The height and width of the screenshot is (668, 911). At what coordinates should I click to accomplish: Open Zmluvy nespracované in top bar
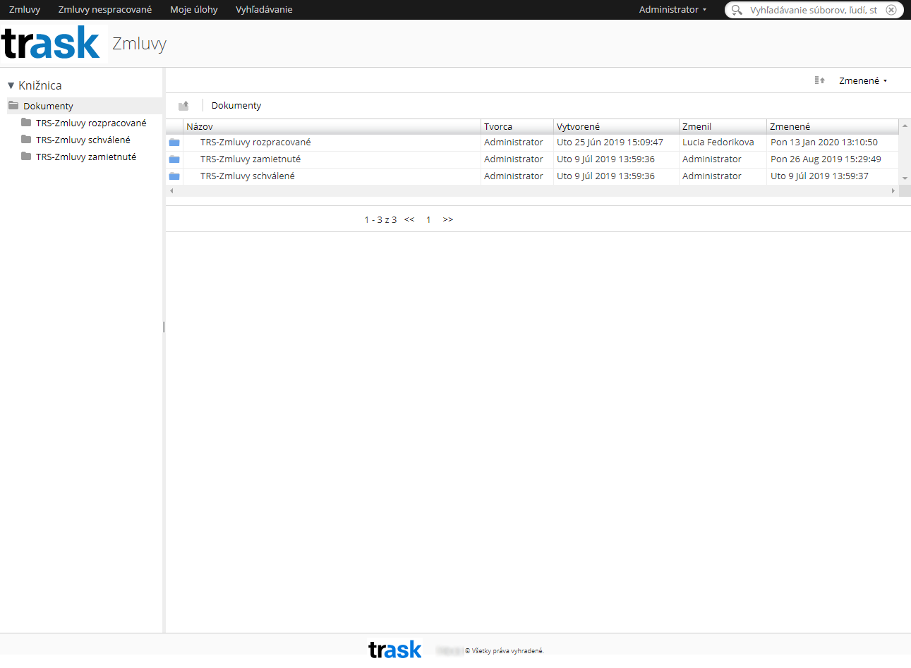point(105,10)
